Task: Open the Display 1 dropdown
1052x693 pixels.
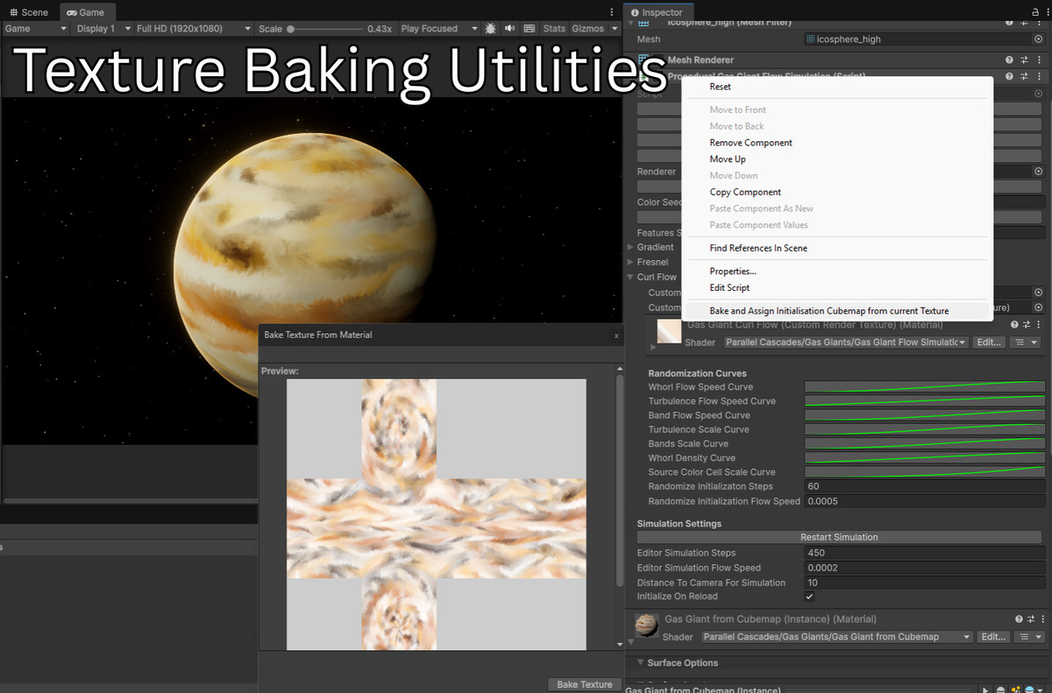Action: (x=99, y=28)
